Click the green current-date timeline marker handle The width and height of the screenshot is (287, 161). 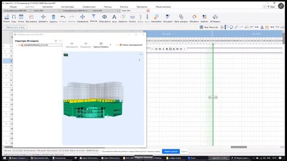coord(213,44)
